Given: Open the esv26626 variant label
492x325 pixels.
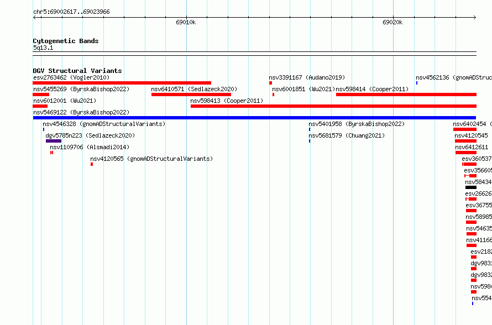Looking at the screenshot, I should [478, 193].
